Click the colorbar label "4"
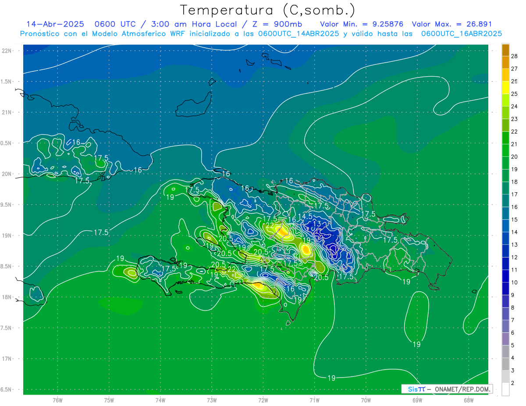Image resolution: width=526 pixels, height=406 pixels. click(513, 358)
